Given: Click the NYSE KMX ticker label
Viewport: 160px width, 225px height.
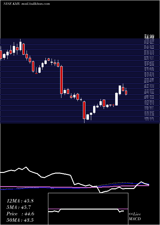Looking at the screenshot, I should tap(12, 4).
